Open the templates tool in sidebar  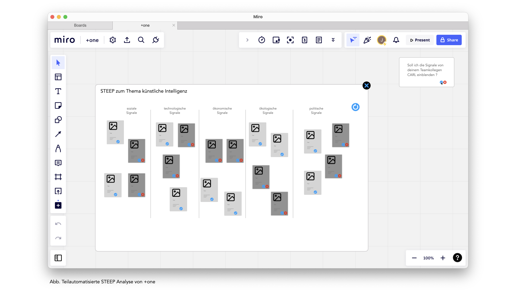[x=58, y=77]
